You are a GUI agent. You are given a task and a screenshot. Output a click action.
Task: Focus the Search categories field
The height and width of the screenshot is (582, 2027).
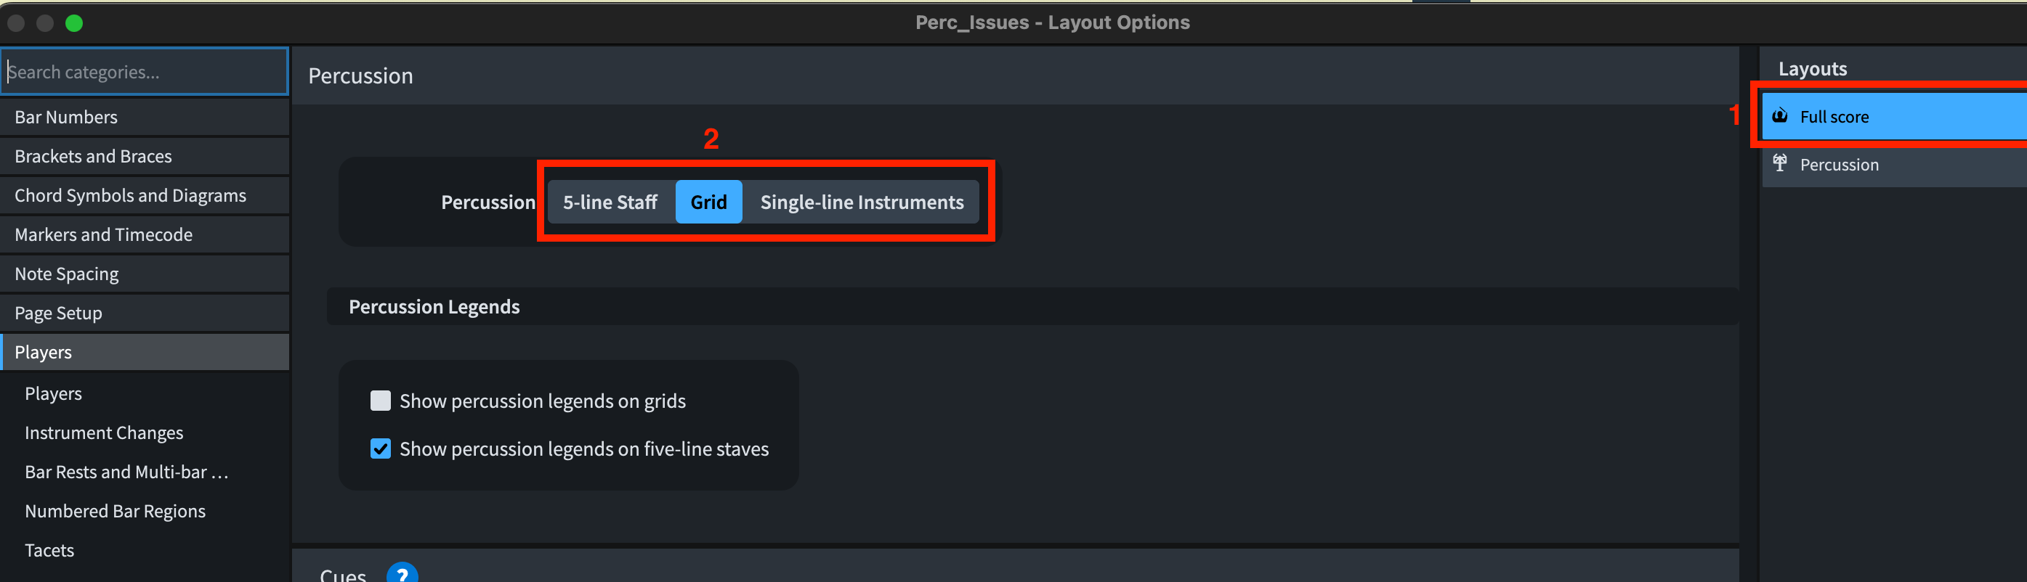(145, 73)
